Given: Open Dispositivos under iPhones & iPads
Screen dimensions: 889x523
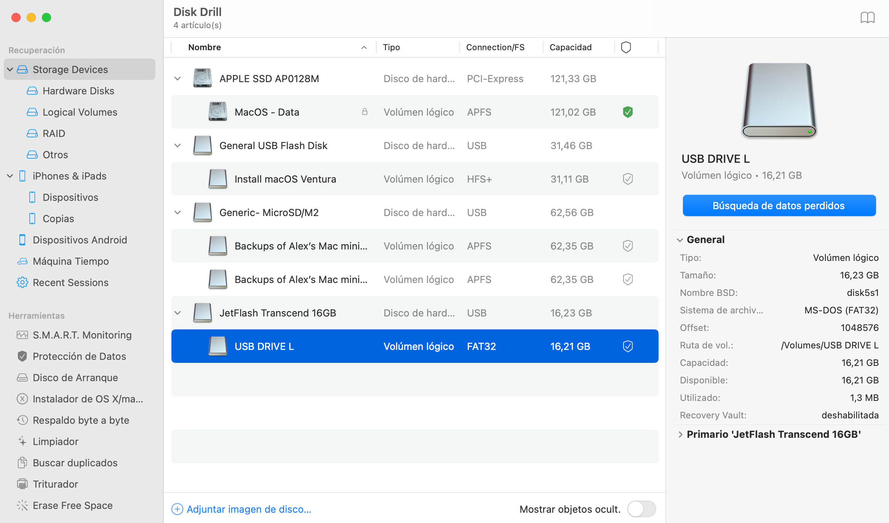Looking at the screenshot, I should coord(70,197).
